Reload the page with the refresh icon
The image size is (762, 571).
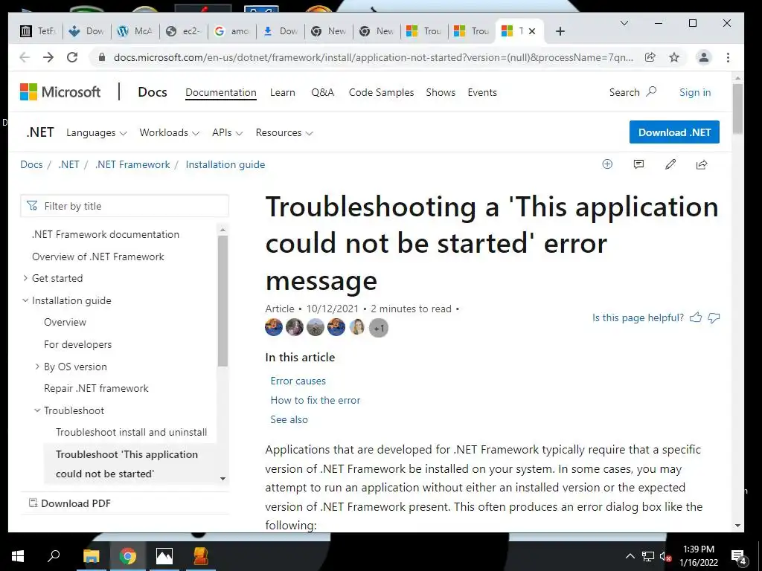click(72, 57)
